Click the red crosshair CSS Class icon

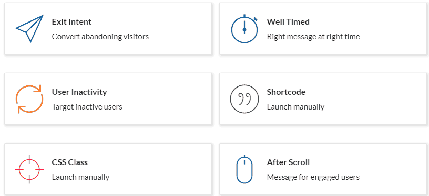[29, 169]
